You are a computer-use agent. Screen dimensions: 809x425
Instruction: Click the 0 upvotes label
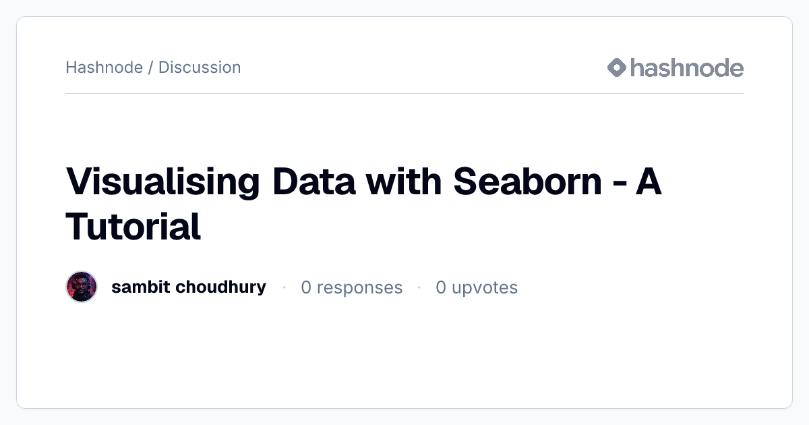pyautogui.click(x=477, y=287)
